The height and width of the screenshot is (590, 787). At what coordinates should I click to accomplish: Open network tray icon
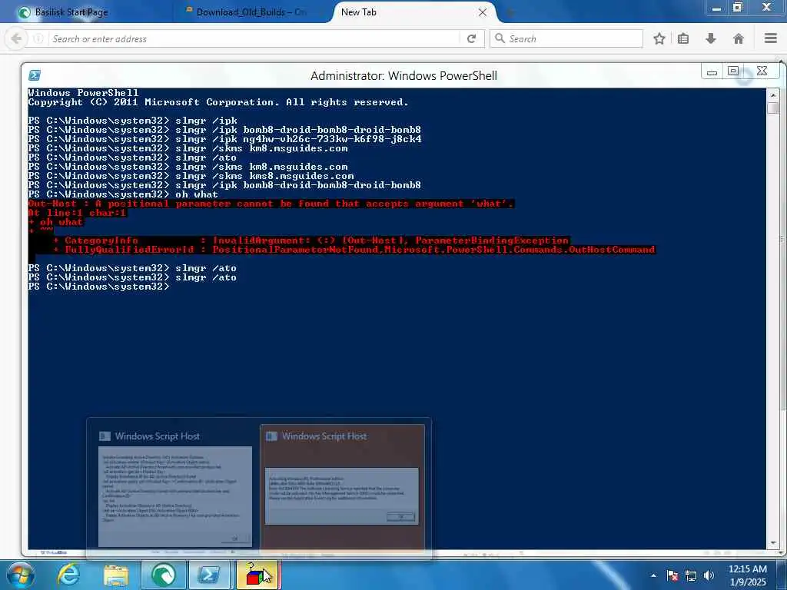(x=691, y=575)
